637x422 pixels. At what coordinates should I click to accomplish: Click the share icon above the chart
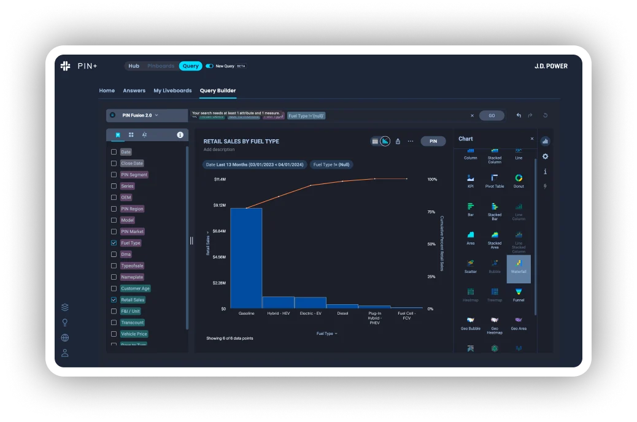398,141
